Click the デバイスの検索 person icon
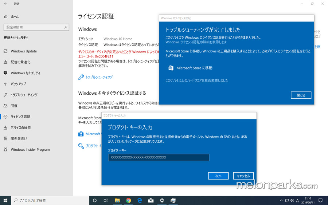Screen dimensions: 328x205 pyautogui.click(x=5, y=127)
